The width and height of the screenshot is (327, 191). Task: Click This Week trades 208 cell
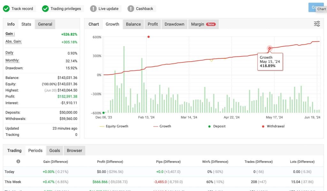pos(259,182)
